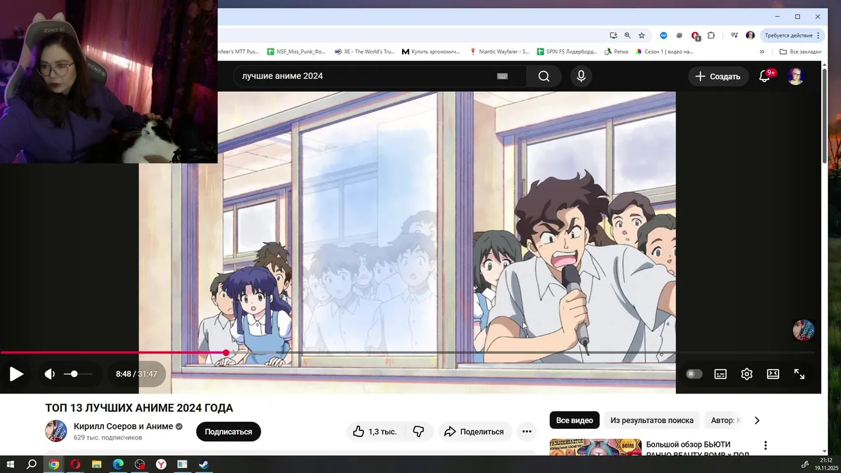Open the channel avatar beside channel name
The height and width of the screenshot is (473, 841).
56,431
